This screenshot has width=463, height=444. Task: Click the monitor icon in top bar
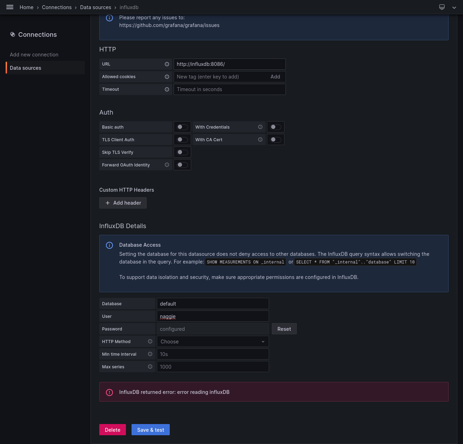(442, 7)
